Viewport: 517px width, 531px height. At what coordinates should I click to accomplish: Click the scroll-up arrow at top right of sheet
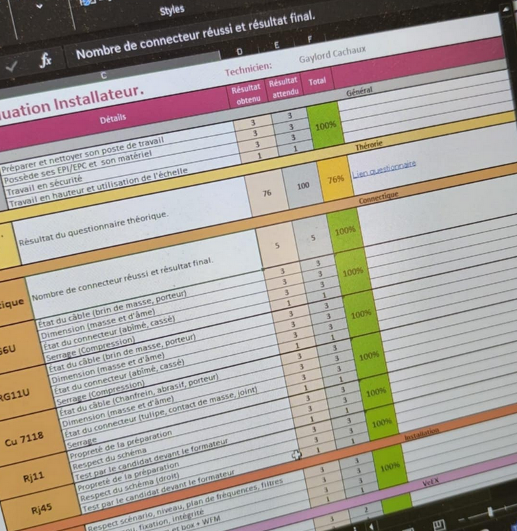click(506, 10)
